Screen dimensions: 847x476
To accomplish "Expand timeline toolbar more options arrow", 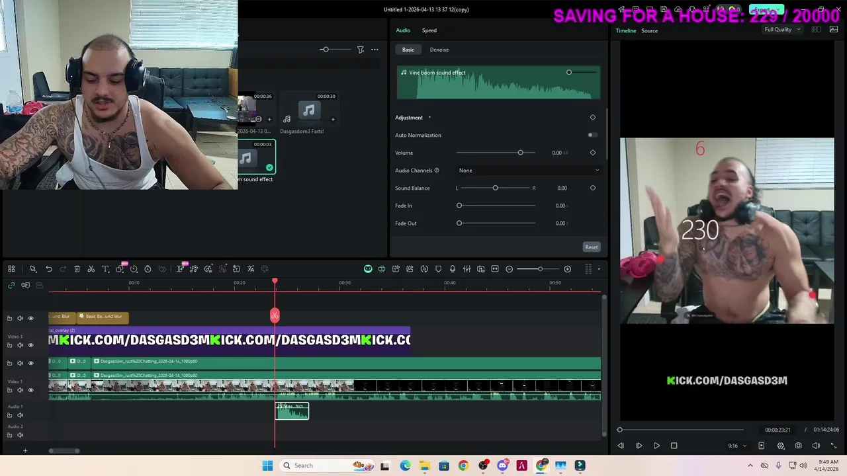I will pyautogui.click(x=599, y=269).
